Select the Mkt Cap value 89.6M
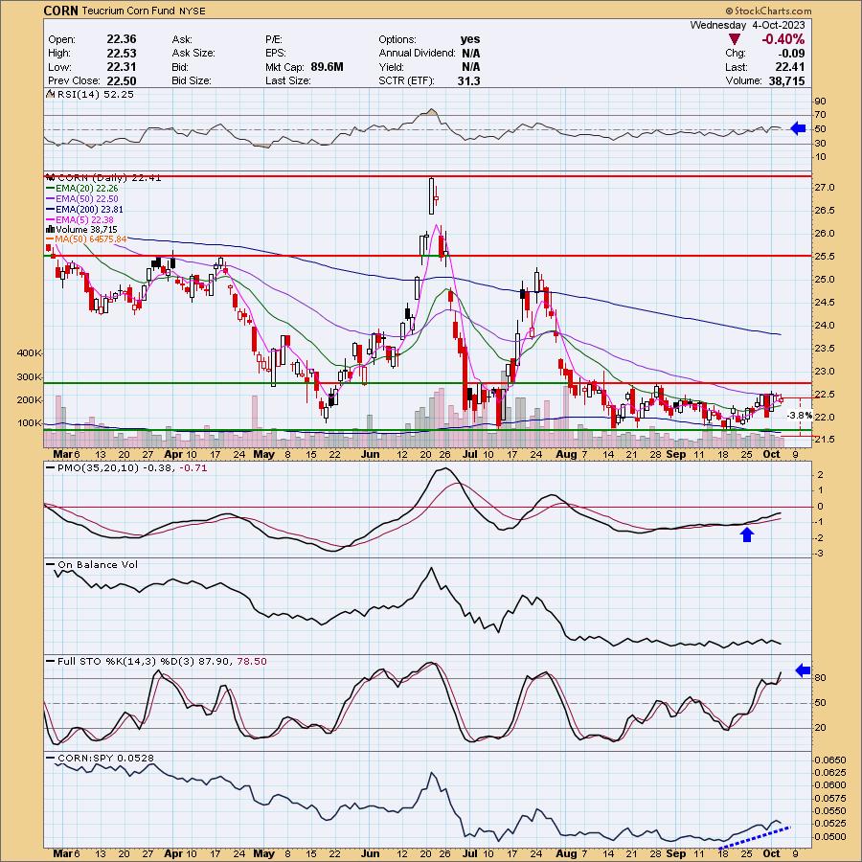Image resolution: width=862 pixels, height=862 pixels. pos(328,67)
